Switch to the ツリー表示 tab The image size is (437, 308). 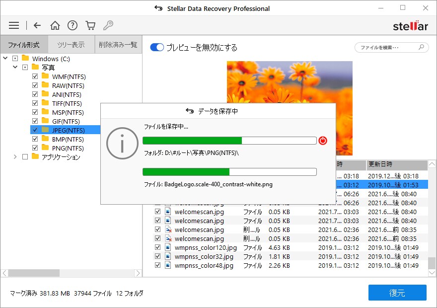[x=71, y=45]
